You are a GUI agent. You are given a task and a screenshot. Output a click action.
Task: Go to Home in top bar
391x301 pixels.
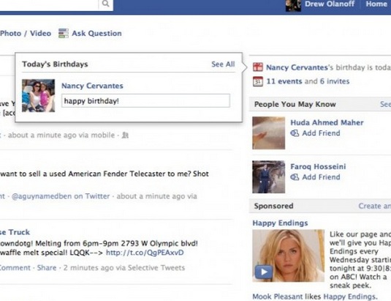pyautogui.click(x=376, y=4)
